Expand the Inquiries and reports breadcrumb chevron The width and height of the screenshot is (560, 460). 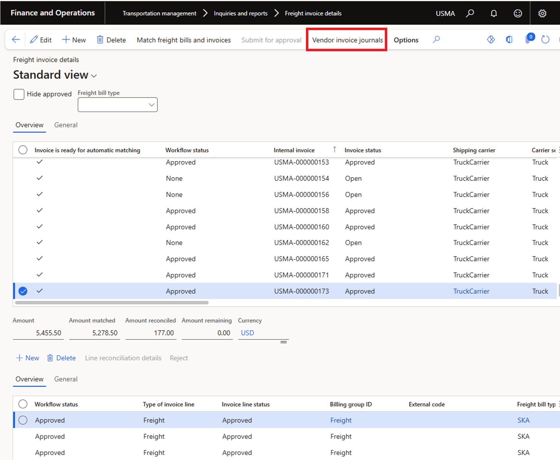[276, 13]
